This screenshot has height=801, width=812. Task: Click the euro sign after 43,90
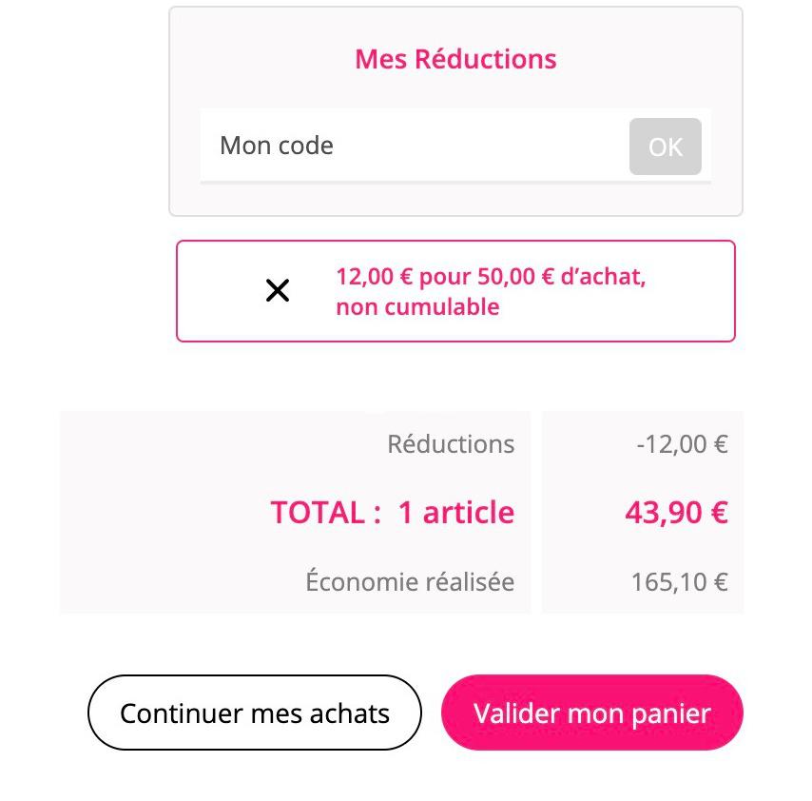pos(720,513)
